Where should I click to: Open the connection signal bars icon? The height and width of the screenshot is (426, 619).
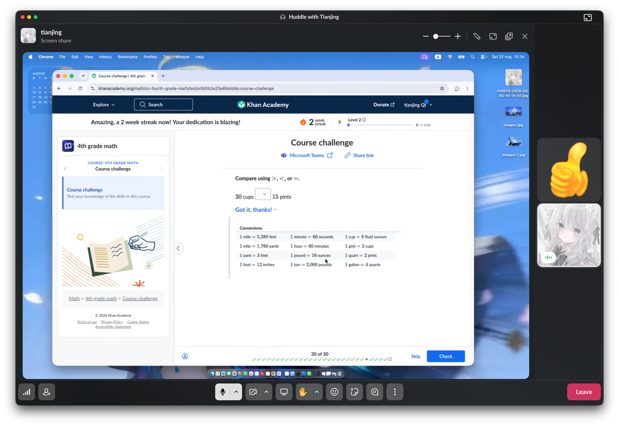(x=27, y=392)
